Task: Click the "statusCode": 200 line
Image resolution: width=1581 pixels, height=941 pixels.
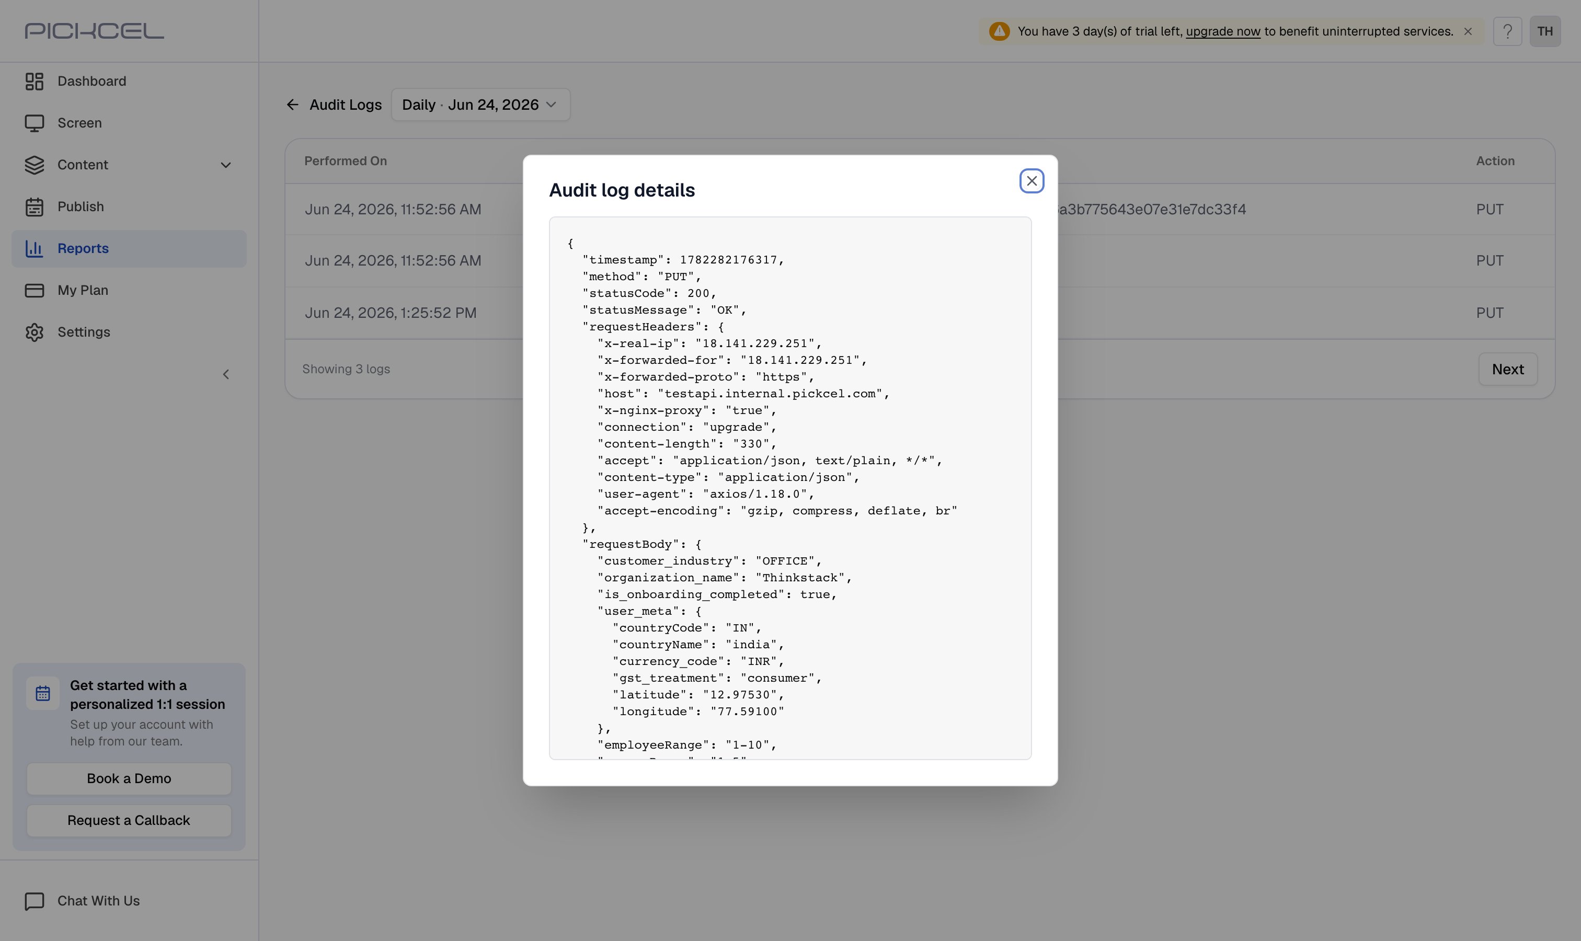Action: point(649,294)
